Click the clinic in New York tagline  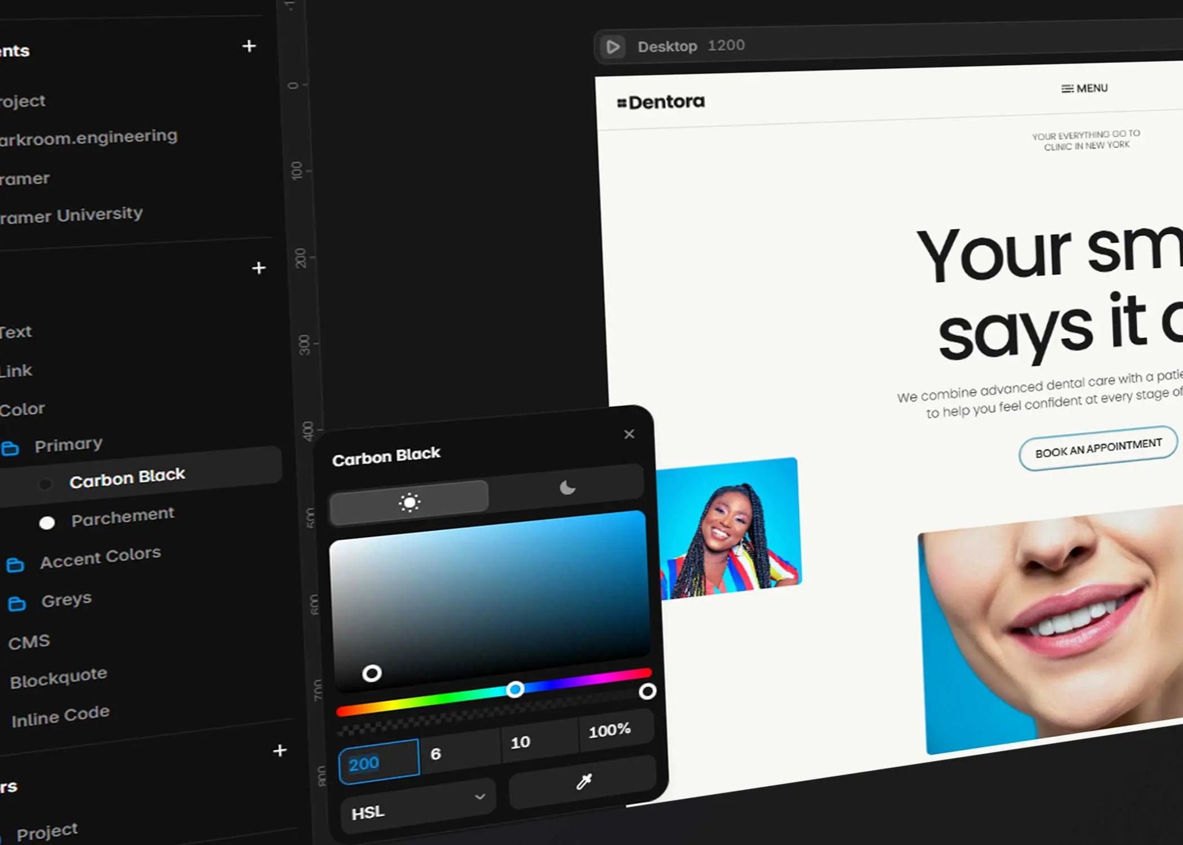click(x=1086, y=140)
